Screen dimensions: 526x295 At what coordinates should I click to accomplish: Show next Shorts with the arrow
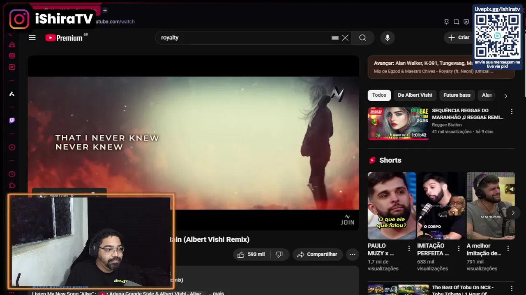(x=513, y=213)
